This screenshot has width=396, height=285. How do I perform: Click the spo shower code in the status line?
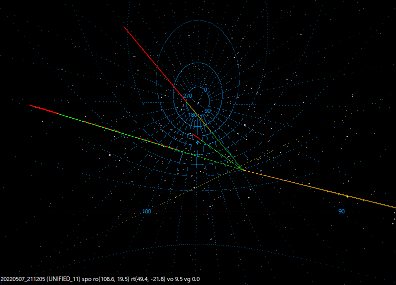pos(87,279)
